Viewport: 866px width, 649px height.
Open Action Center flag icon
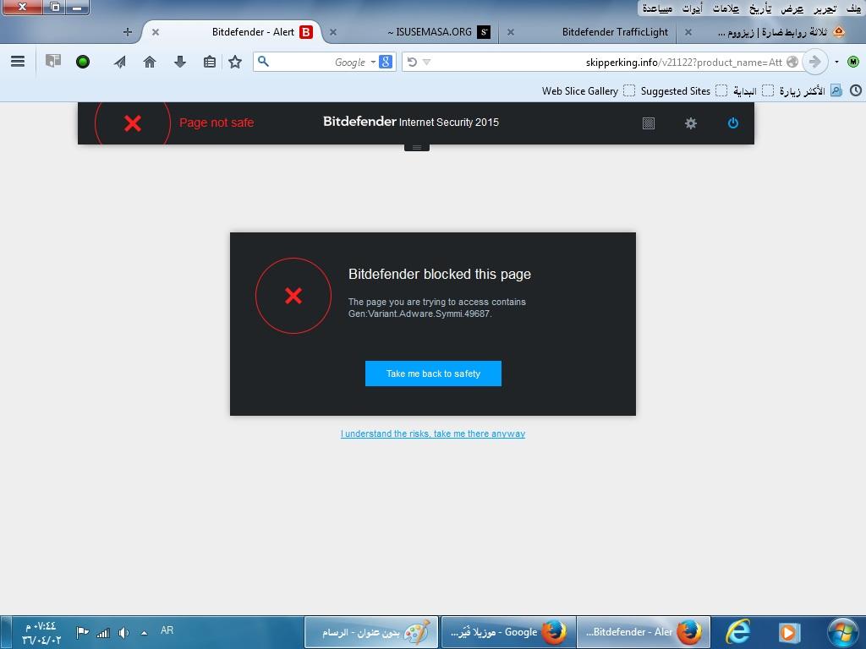(82, 632)
